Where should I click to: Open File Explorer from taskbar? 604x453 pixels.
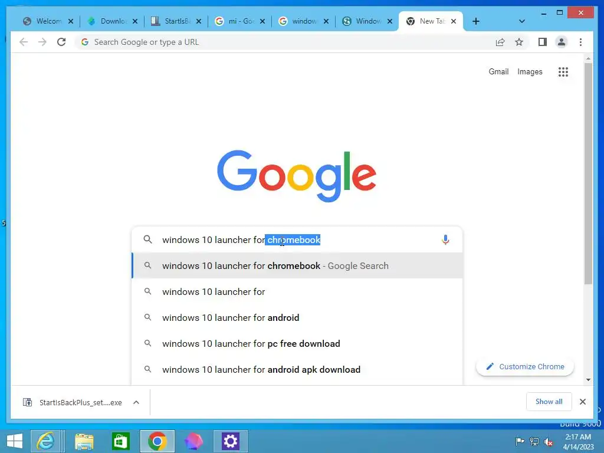click(x=84, y=441)
